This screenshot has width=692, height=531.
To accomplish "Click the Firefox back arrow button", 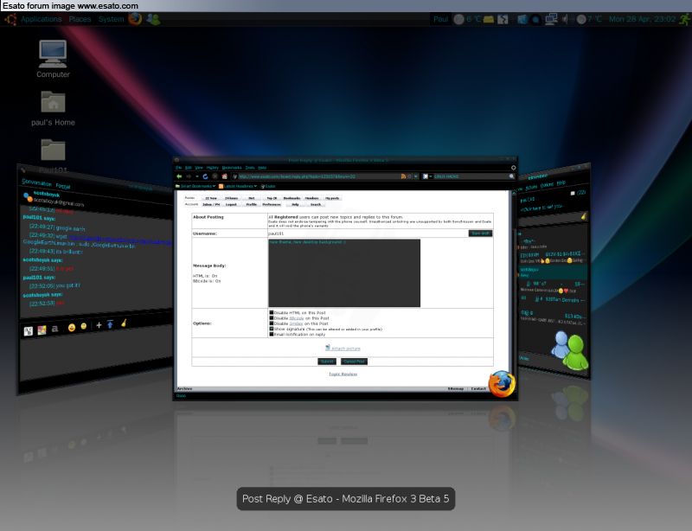I will tap(179, 176).
